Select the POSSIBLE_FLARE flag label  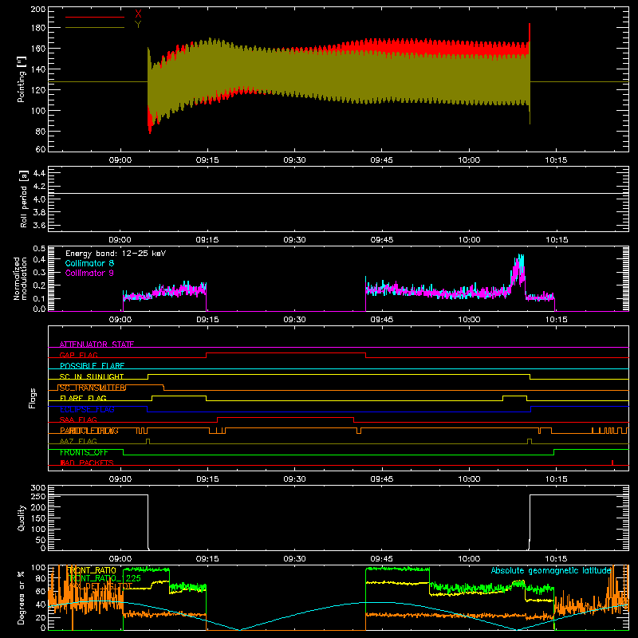[92, 366]
